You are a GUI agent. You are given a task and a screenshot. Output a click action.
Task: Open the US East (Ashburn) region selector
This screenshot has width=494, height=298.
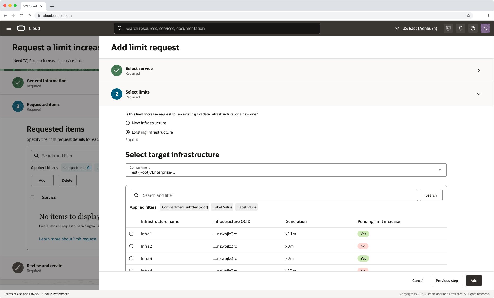point(416,28)
